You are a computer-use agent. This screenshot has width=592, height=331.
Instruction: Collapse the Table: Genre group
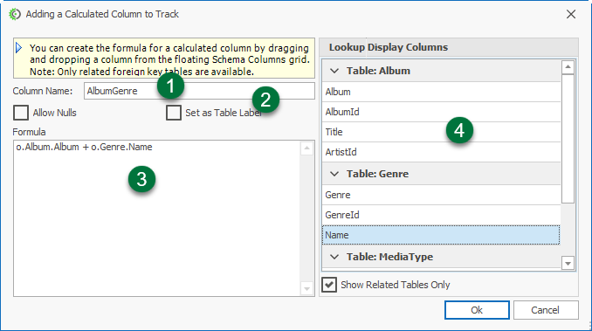334,174
